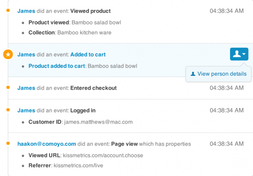
Task: Click the dropdown caret on the blue person button
Action: (x=244, y=54)
